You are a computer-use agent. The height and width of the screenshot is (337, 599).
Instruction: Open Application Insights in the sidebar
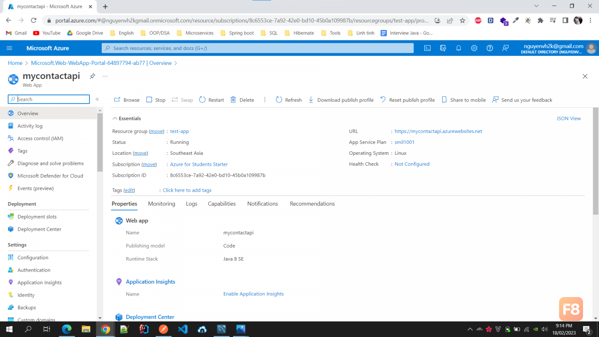tap(48, 283)
